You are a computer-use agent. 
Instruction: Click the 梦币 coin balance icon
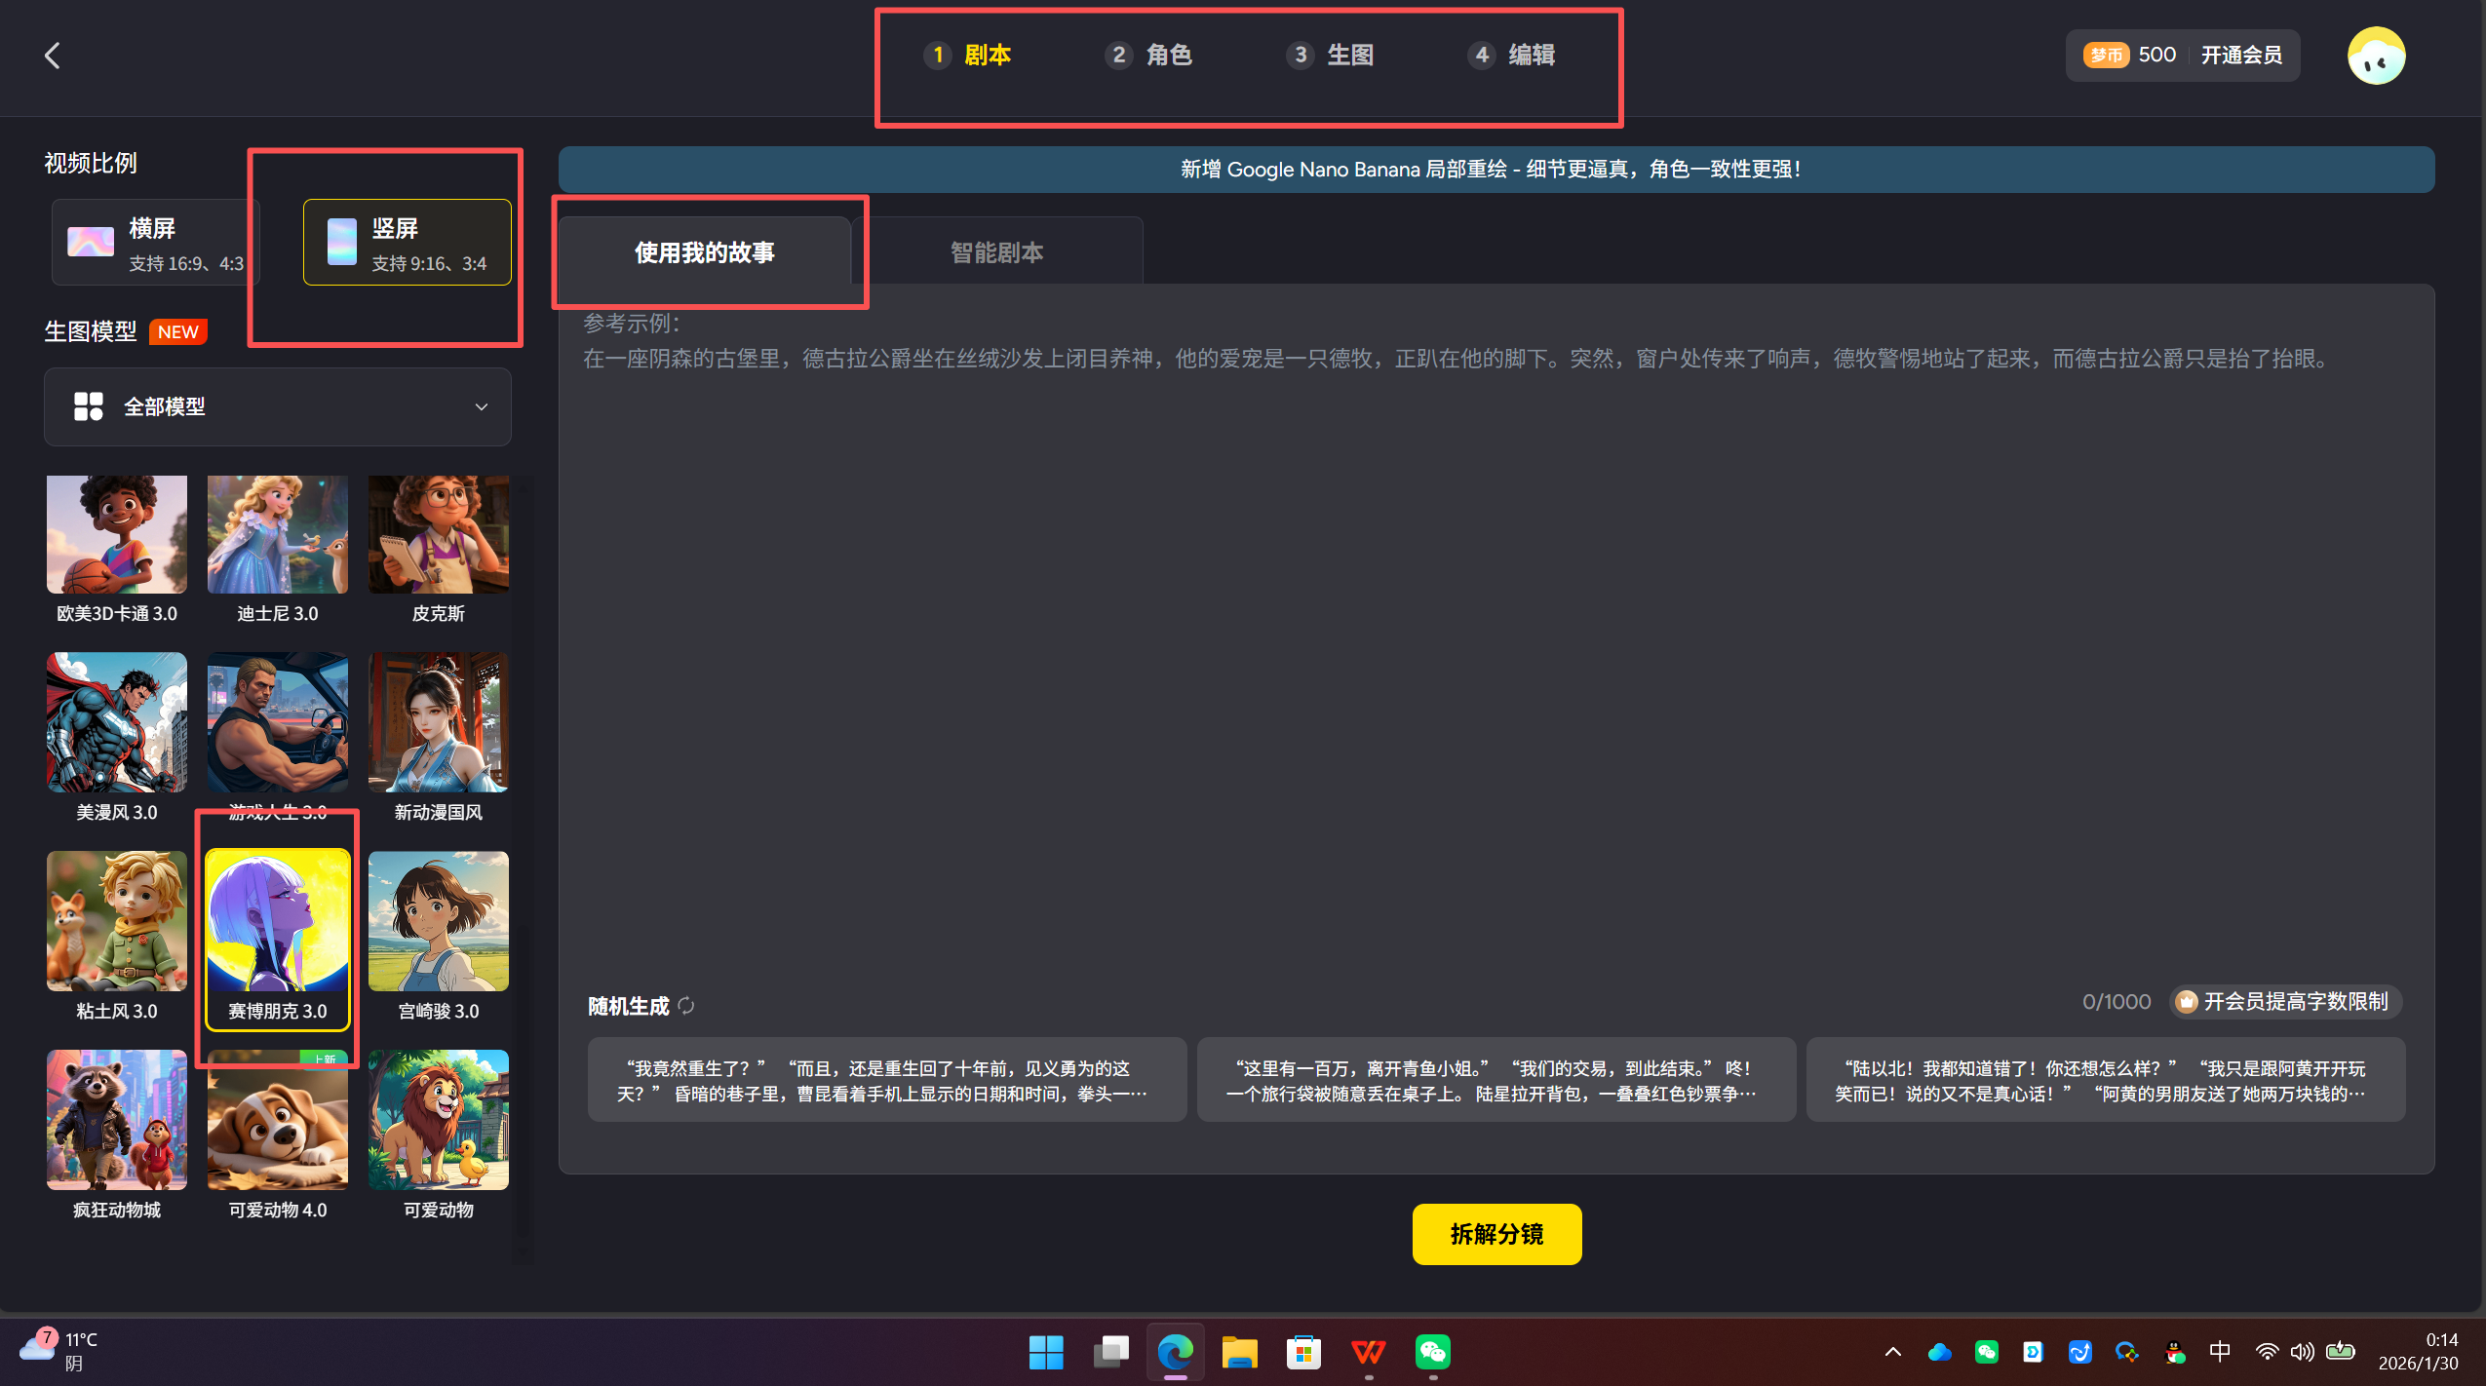pyautogui.click(x=2107, y=55)
